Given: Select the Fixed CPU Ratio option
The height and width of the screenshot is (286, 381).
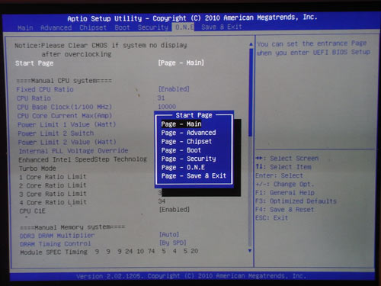Looking at the screenshot, I should (45, 89).
